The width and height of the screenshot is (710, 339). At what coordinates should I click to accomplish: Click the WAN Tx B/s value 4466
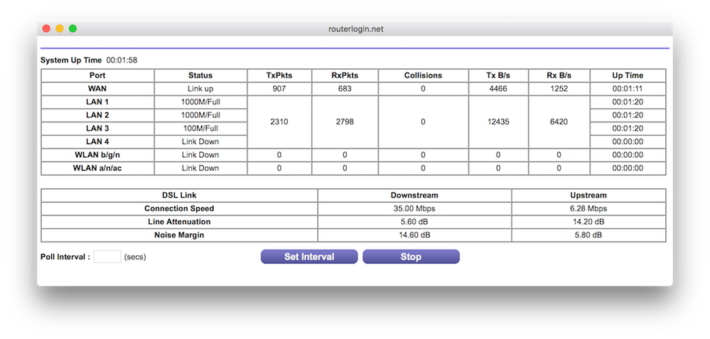pos(498,89)
